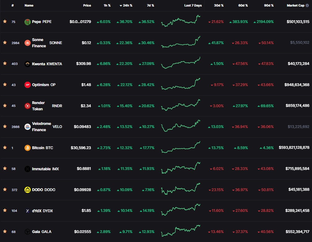The image size is (312, 242).
Task: Sort by rank number column header
Action: pyautogui.click(x=12, y=5)
